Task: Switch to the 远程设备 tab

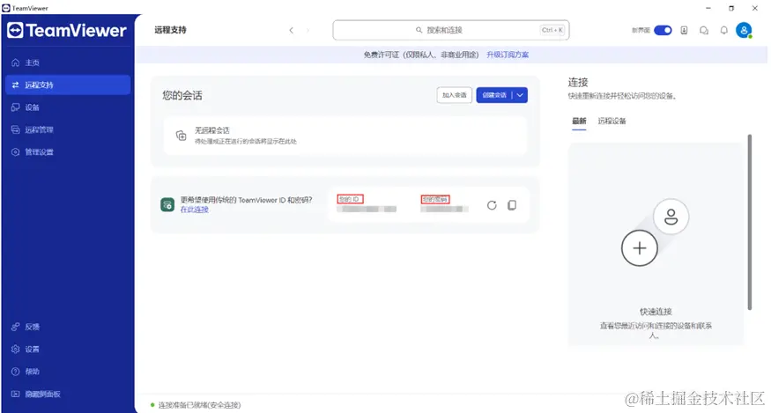Action: pos(612,121)
